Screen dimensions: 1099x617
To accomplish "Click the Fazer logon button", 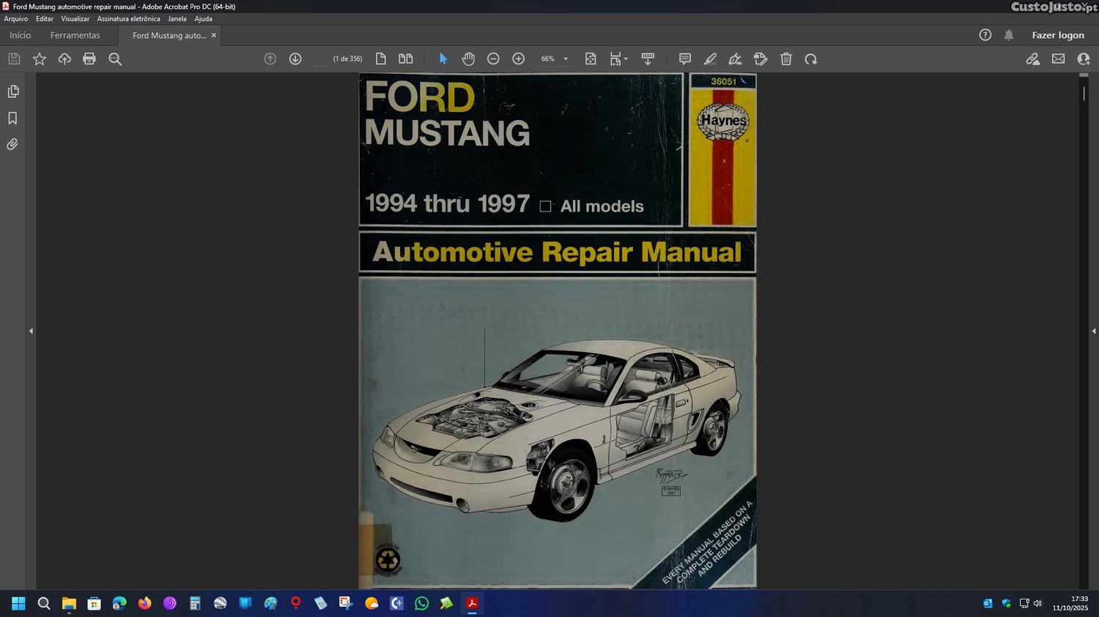I will pyautogui.click(x=1057, y=35).
